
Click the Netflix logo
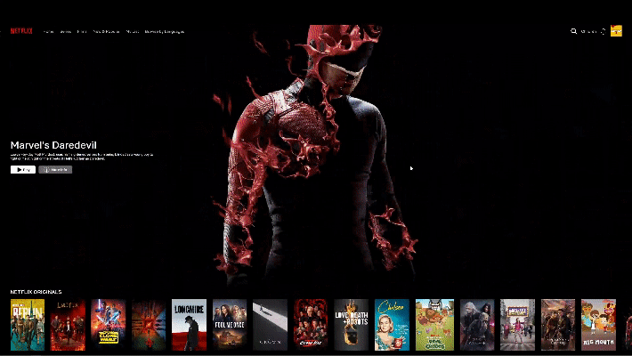coord(21,31)
